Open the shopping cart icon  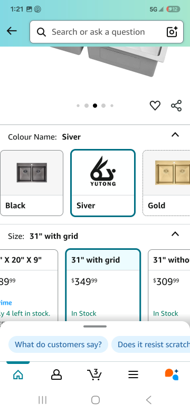click(x=94, y=374)
